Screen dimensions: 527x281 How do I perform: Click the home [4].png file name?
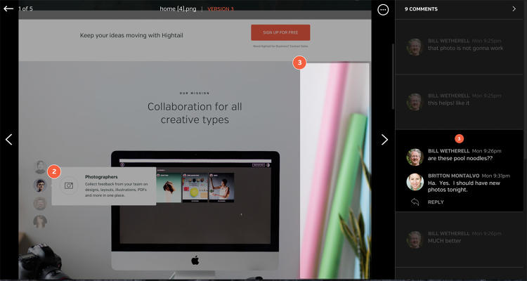[x=178, y=9]
